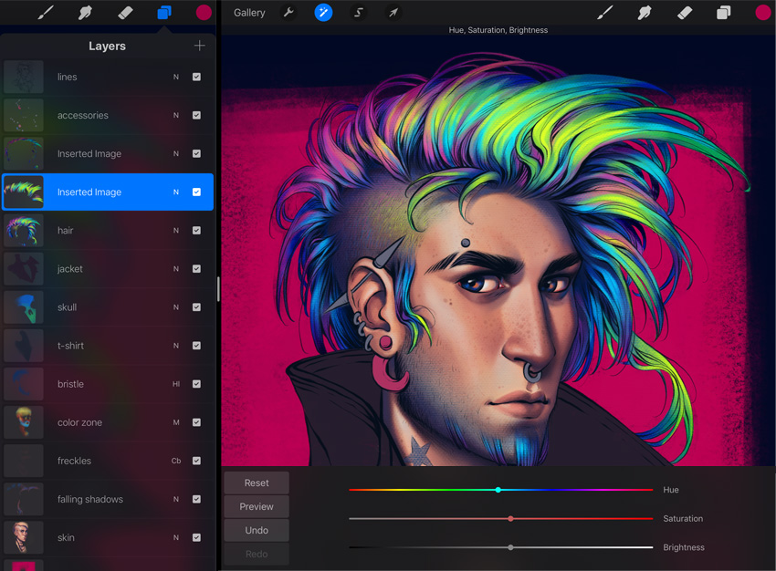Image resolution: width=776 pixels, height=571 pixels.
Task: Return to the Gallery
Action: (247, 13)
